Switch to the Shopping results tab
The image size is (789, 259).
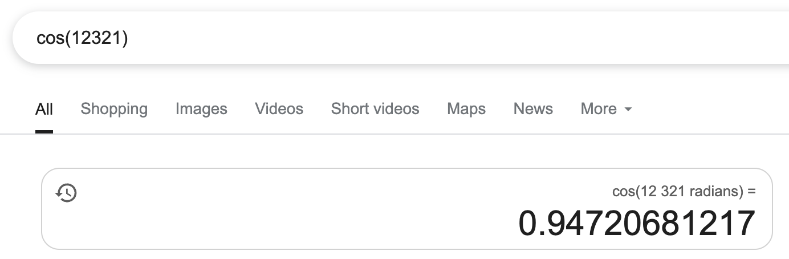tap(114, 109)
